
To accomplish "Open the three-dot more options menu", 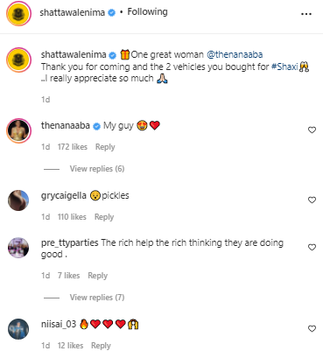I will click(x=306, y=14).
